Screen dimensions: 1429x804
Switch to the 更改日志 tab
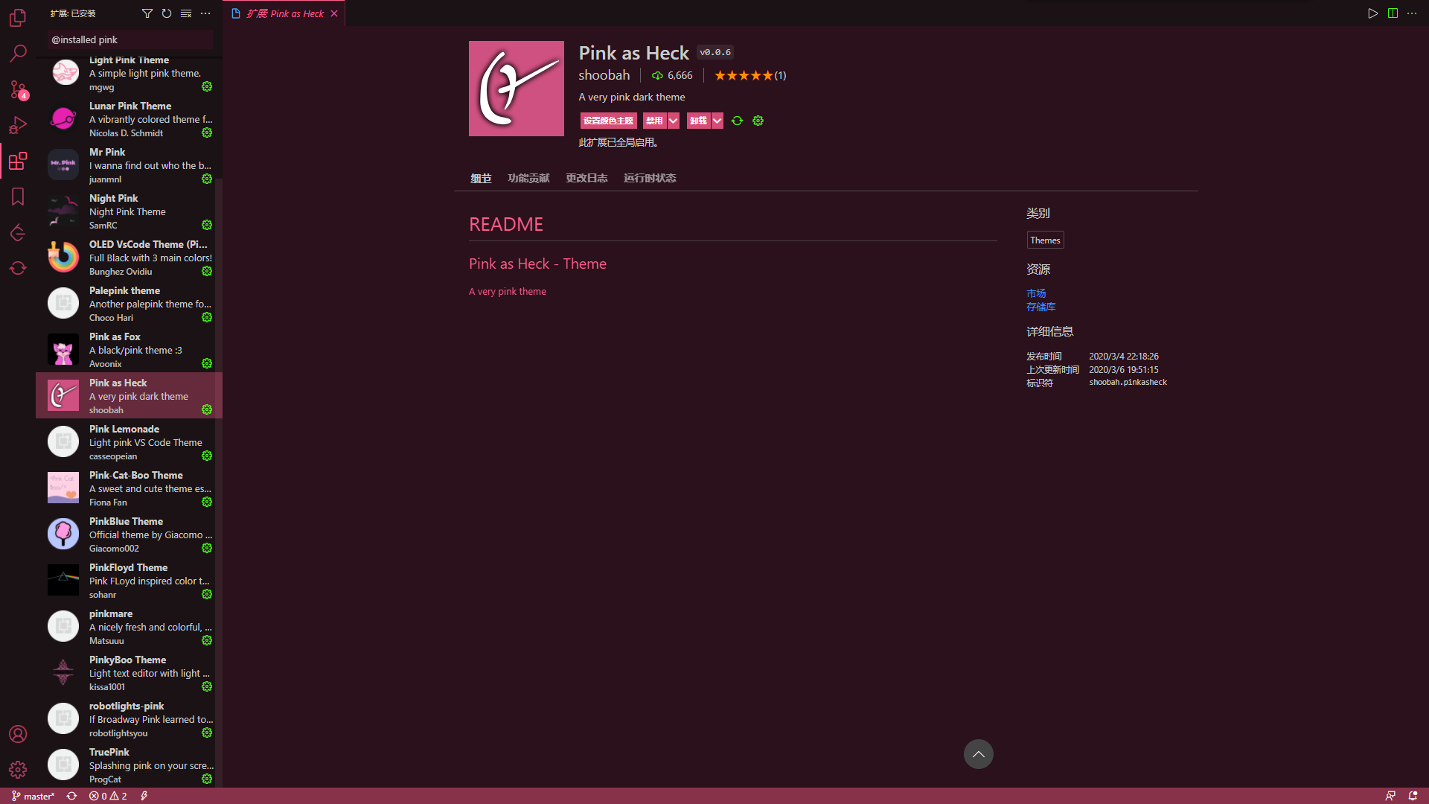(x=586, y=178)
